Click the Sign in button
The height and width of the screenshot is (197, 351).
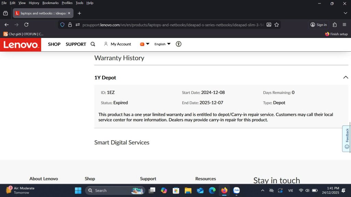(318, 25)
